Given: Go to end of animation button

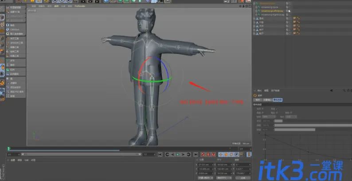Looking at the screenshot, I should pos(196,155).
